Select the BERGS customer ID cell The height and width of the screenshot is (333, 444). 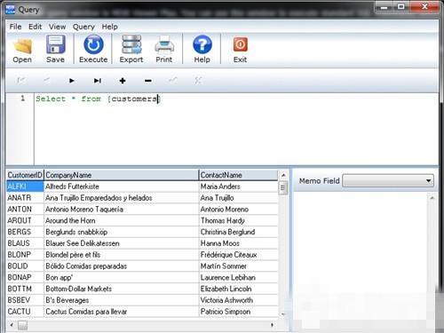(x=25, y=232)
